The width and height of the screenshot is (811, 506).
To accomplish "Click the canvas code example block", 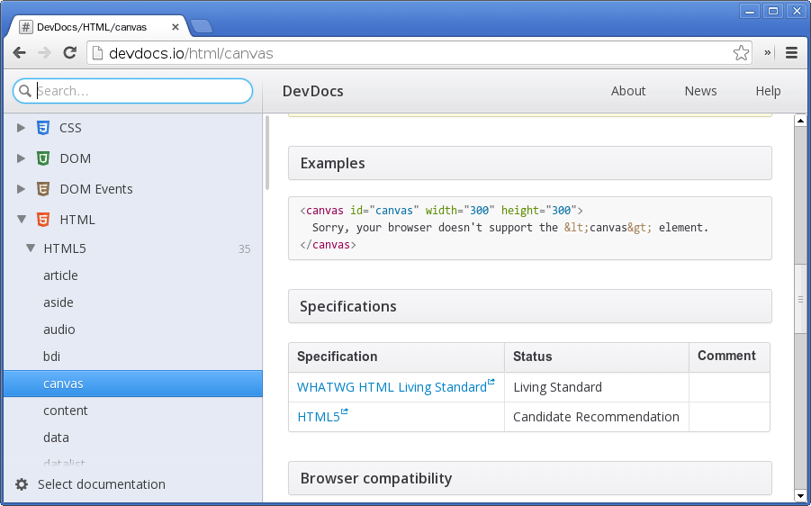I will pos(529,228).
